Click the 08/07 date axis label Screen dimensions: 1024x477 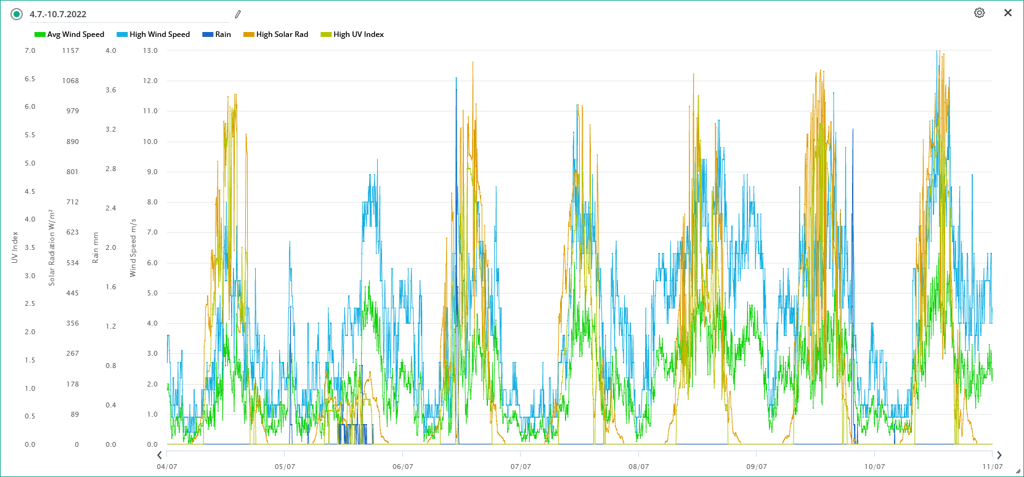coord(639,467)
